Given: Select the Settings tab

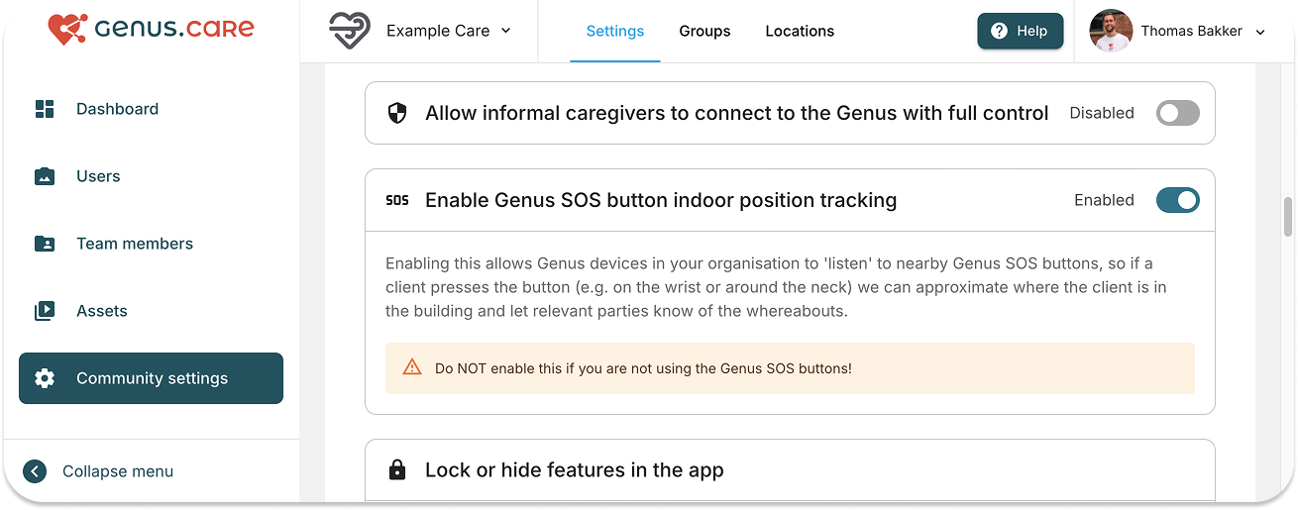Looking at the screenshot, I should tap(614, 31).
